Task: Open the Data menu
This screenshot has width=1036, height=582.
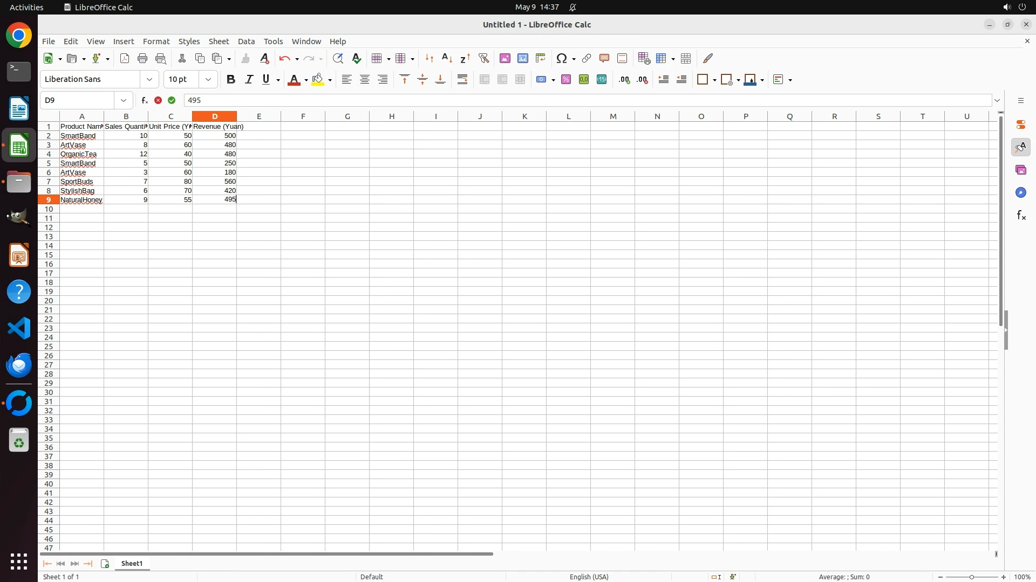Action: point(246,41)
